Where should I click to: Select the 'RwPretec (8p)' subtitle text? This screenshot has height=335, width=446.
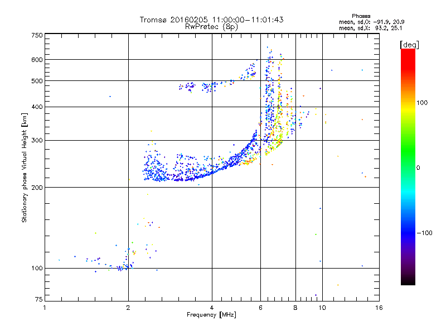(x=211, y=27)
